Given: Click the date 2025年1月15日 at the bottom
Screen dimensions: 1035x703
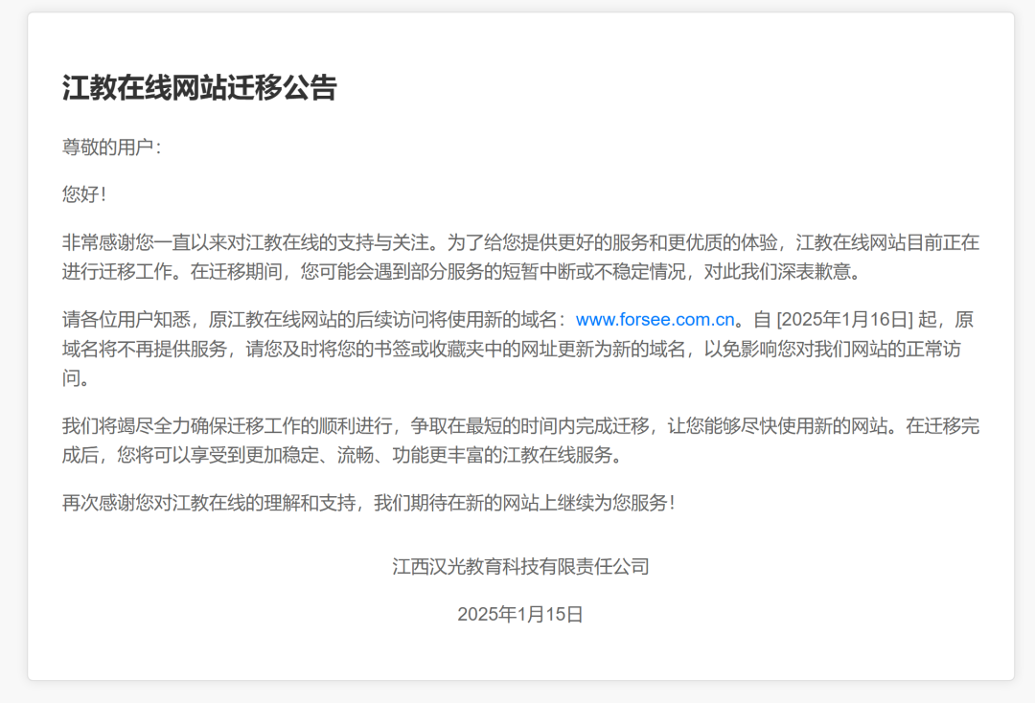Looking at the screenshot, I should pos(520,615).
